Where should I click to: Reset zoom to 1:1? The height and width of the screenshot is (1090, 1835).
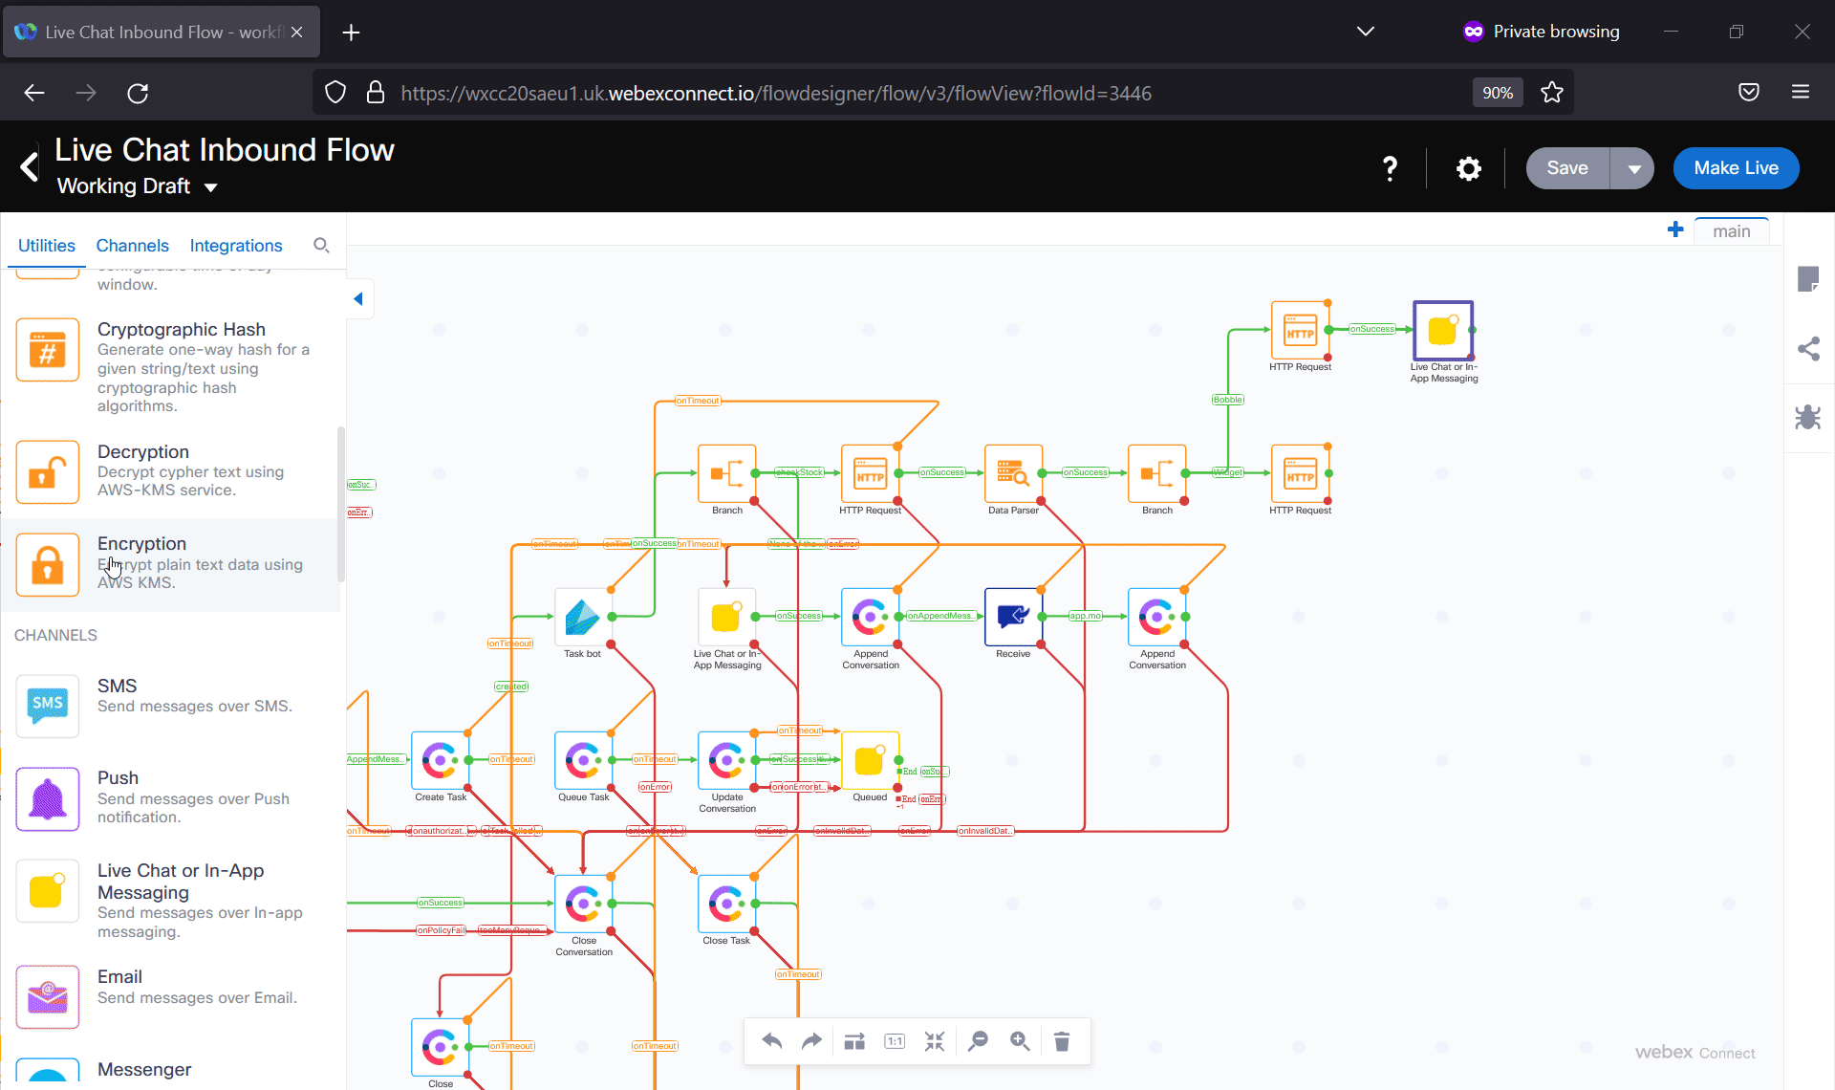click(895, 1041)
